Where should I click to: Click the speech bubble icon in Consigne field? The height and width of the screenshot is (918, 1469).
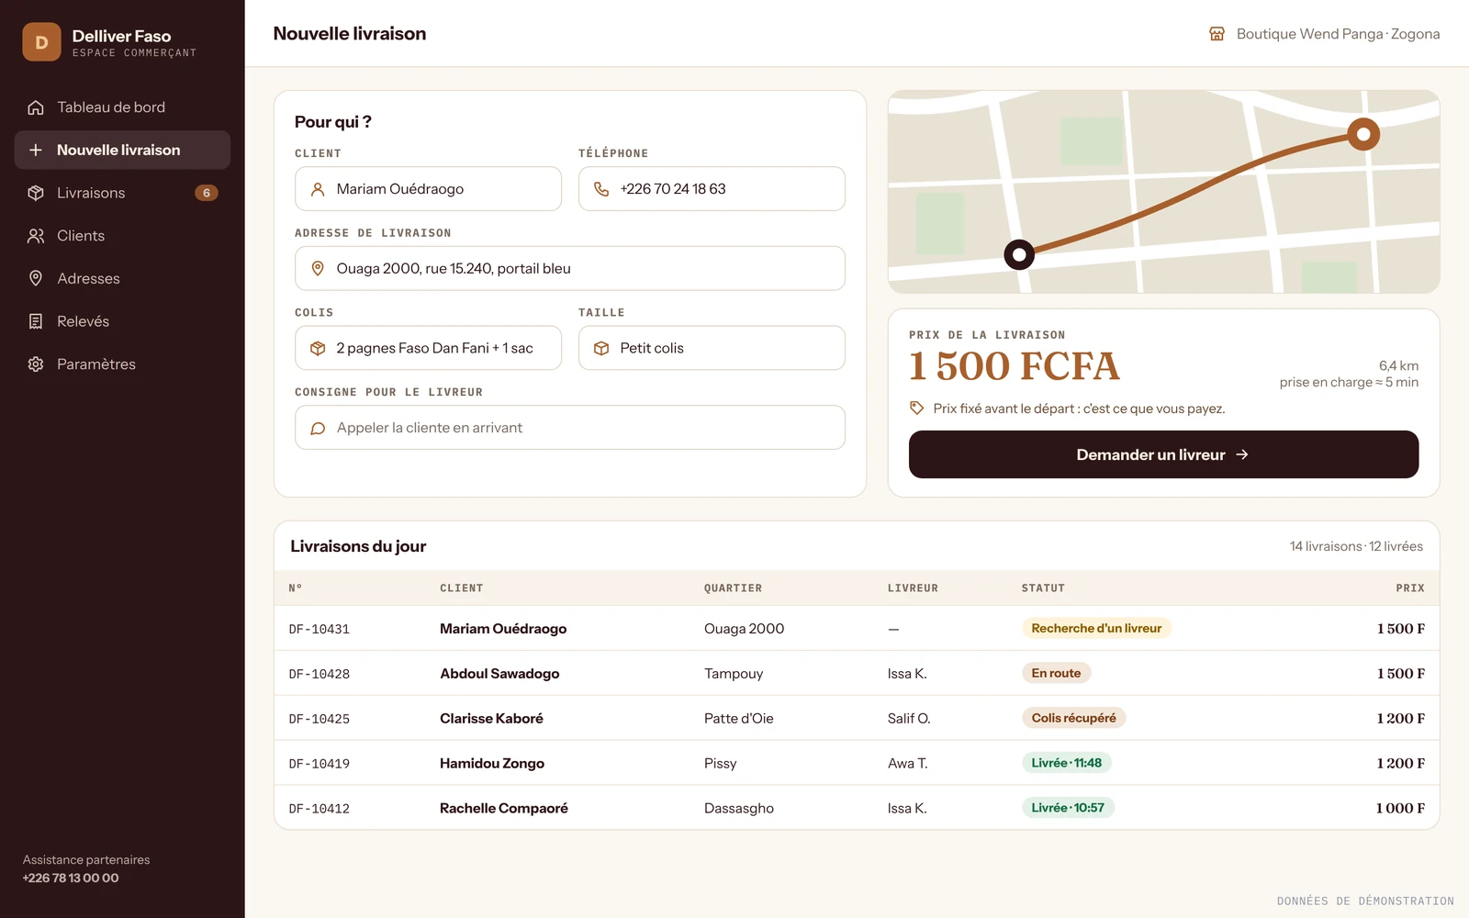pos(318,428)
